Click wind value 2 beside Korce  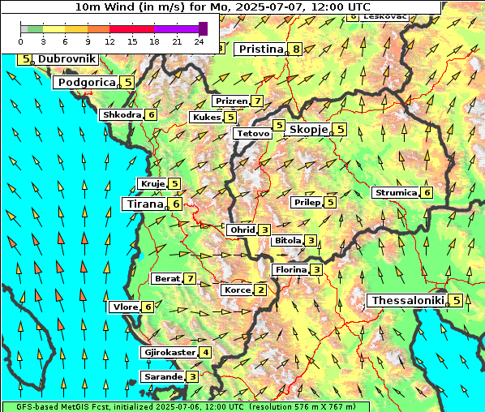pos(261,290)
